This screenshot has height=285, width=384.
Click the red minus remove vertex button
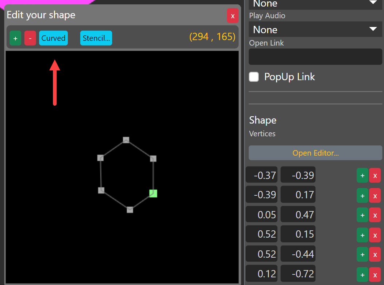point(30,38)
